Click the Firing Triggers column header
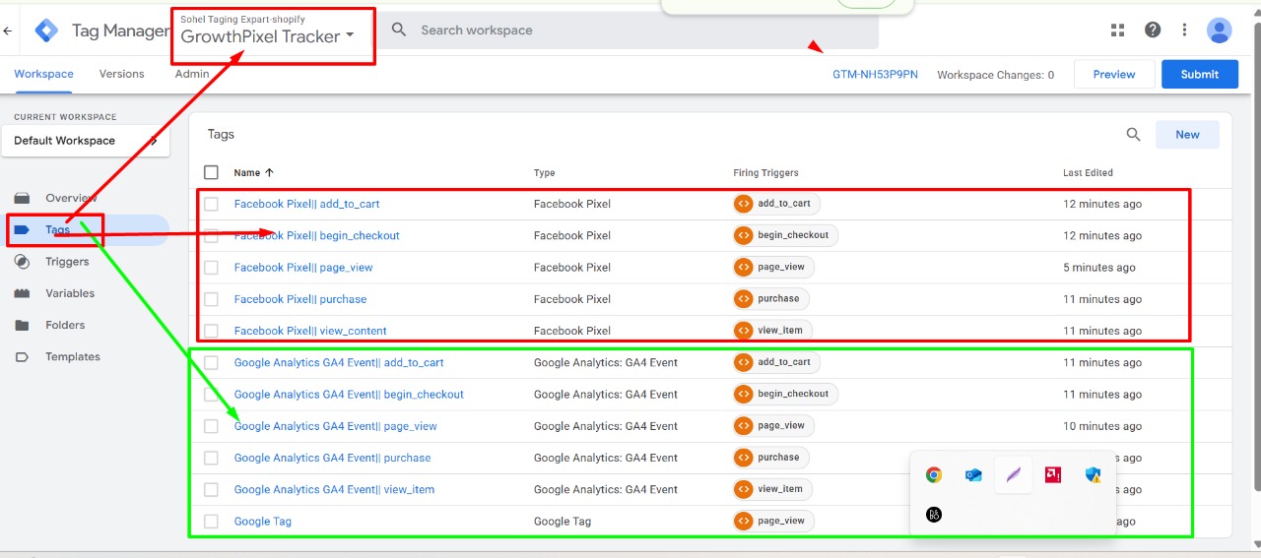Image resolution: width=1261 pixels, height=558 pixels. 765,173
